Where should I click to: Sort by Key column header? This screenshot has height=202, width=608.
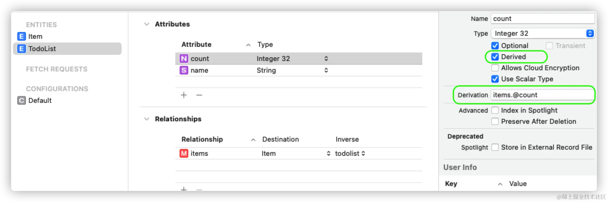451,184
